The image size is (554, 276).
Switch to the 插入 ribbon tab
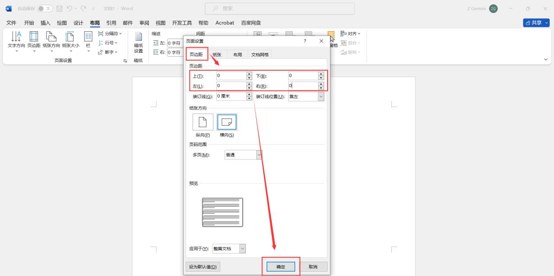coord(45,23)
